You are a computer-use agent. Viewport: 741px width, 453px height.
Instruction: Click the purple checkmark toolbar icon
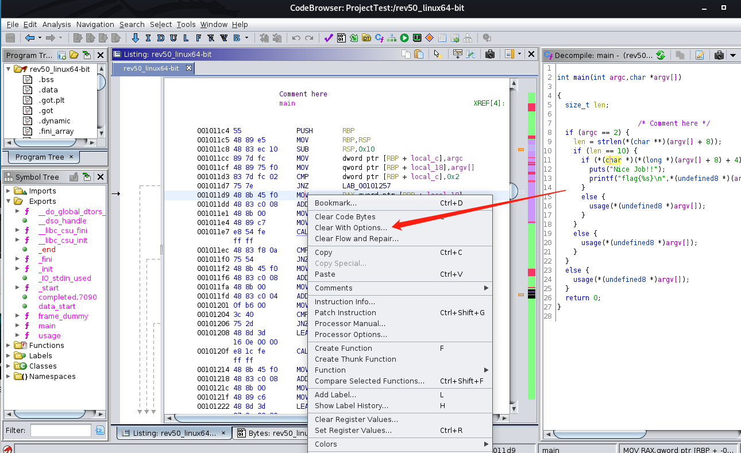pyautogui.click(x=329, y=38)
